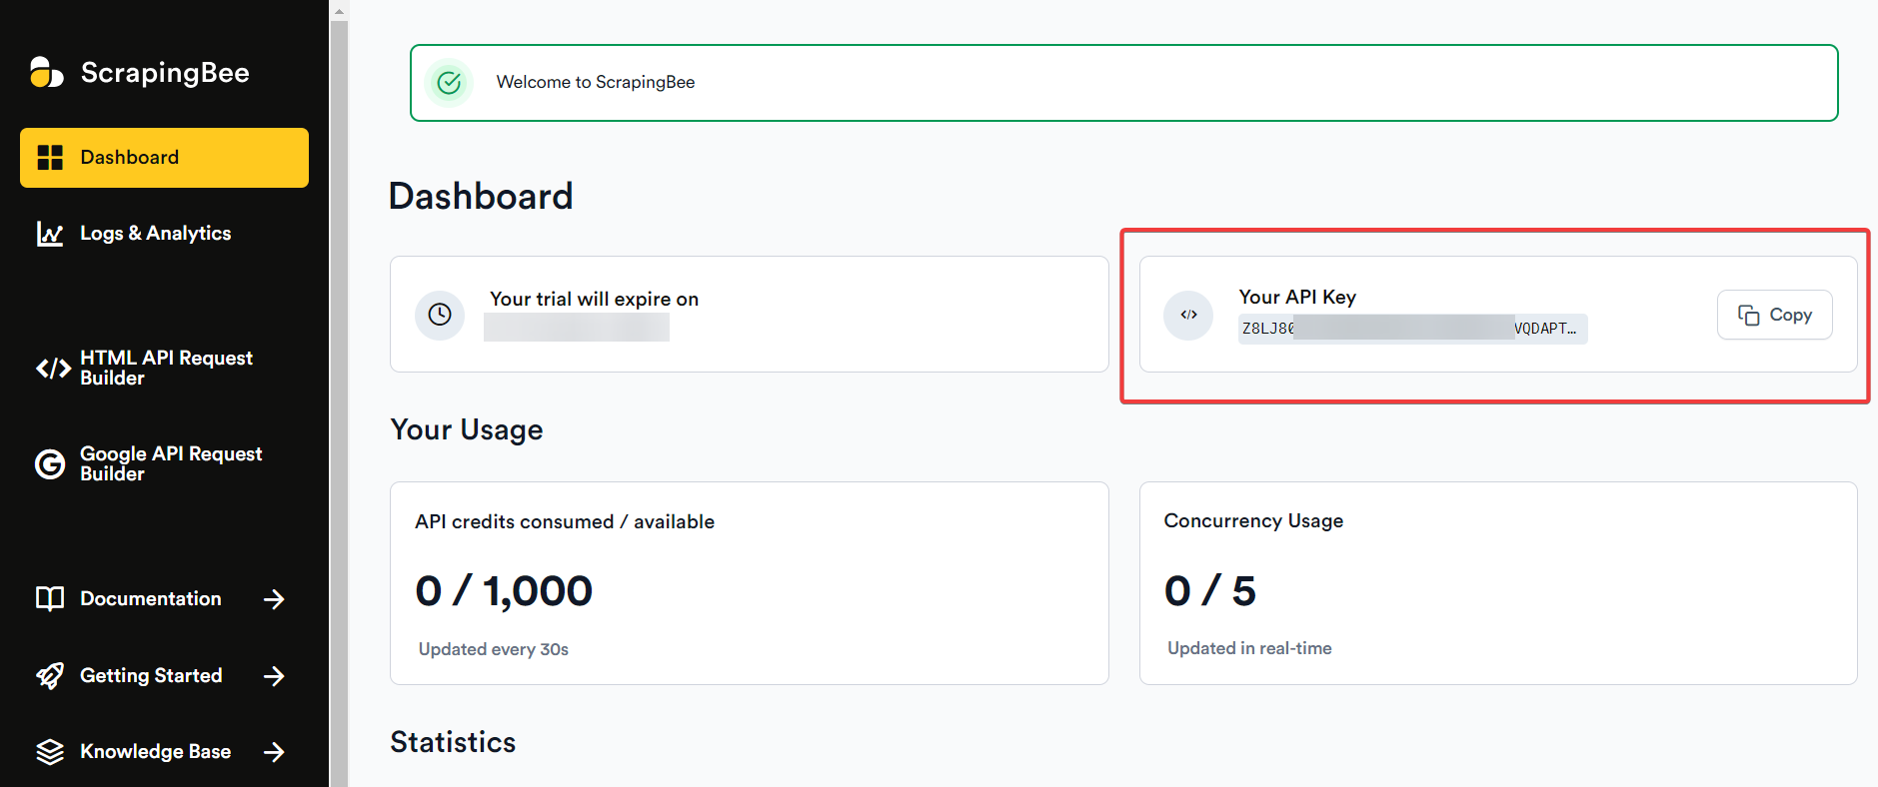Click the Documentation book icon
Screen dimensions: 1878x787
point(49,598)
